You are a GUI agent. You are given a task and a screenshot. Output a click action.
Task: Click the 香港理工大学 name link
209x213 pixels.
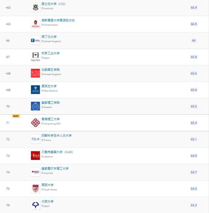pyautogui.click(x=51, y=119)
